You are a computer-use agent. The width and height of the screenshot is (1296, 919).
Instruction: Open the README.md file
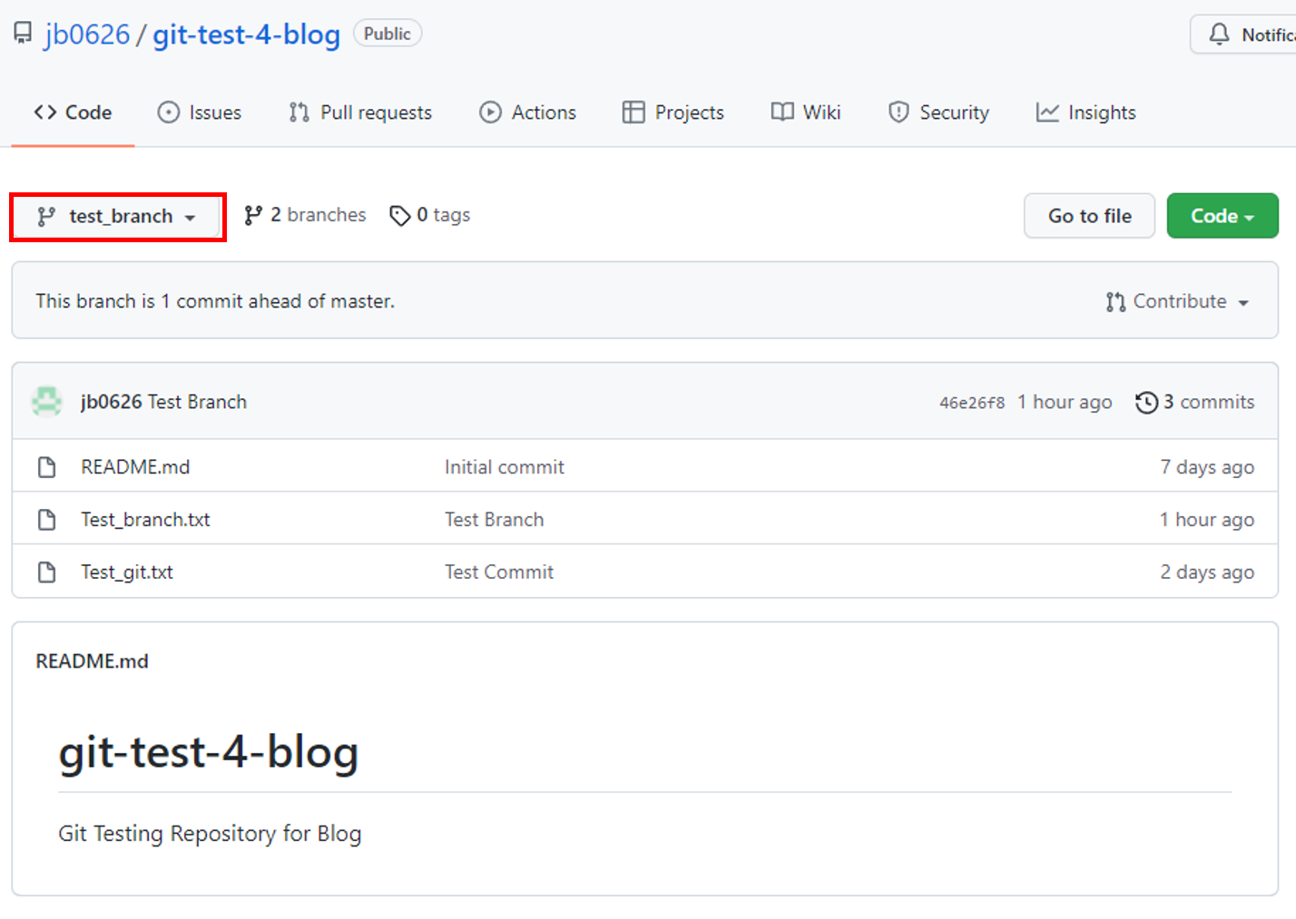pos(135,467)
